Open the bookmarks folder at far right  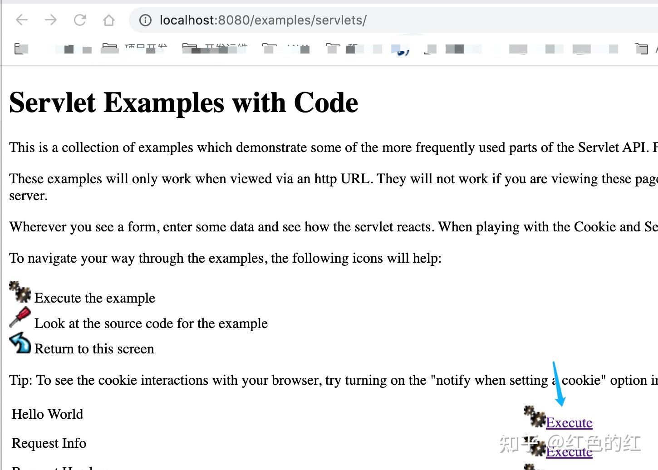click(x=642, y=48)
